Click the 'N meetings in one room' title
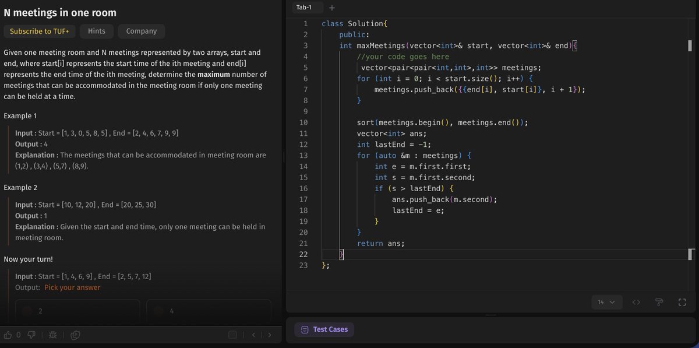 click(60, 12)
